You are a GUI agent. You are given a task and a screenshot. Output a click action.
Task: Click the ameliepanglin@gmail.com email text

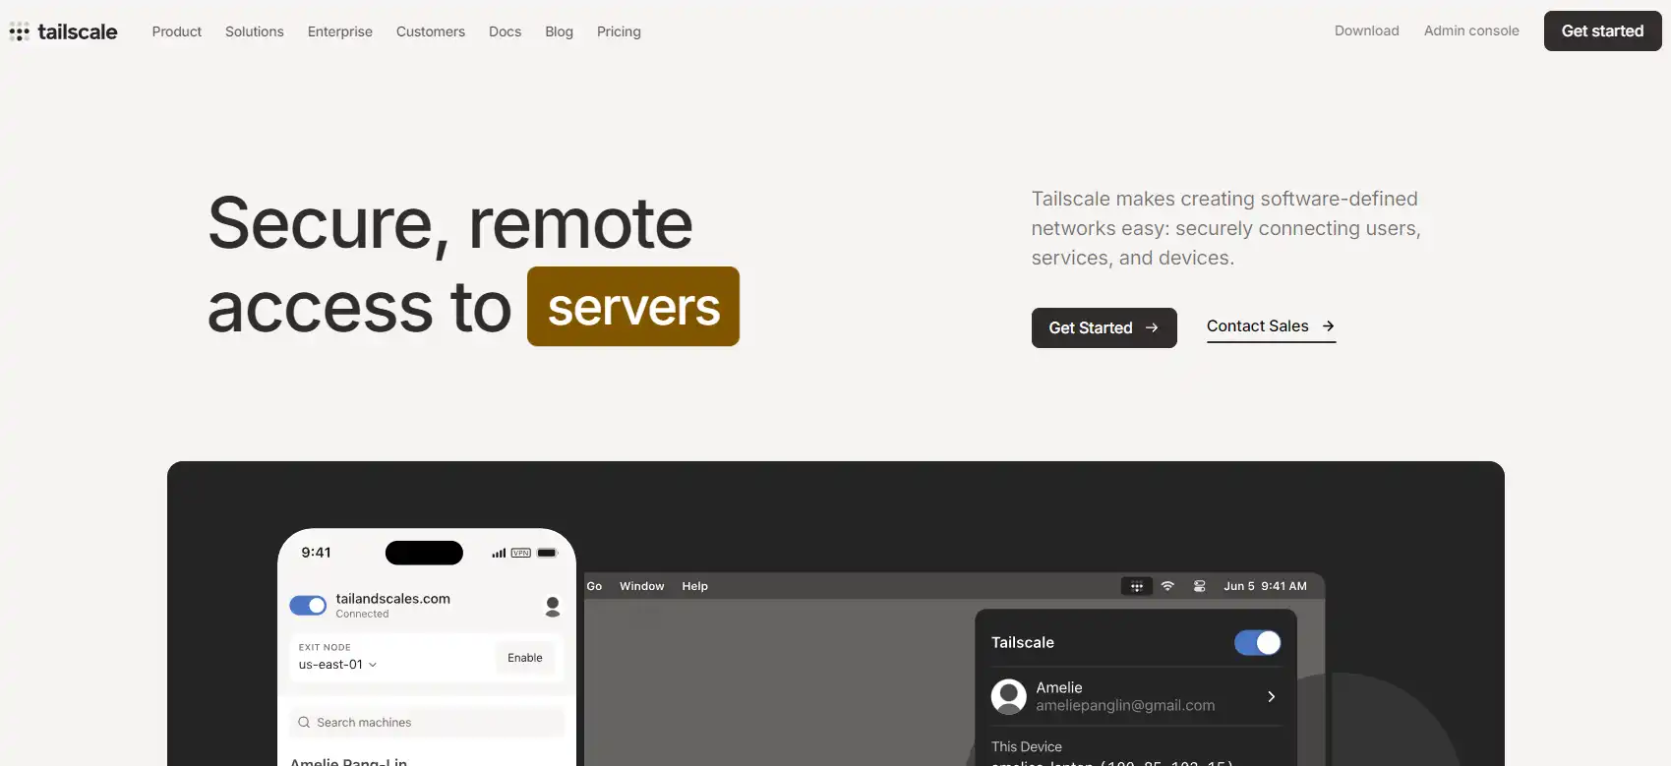[x=1125, y=706]
